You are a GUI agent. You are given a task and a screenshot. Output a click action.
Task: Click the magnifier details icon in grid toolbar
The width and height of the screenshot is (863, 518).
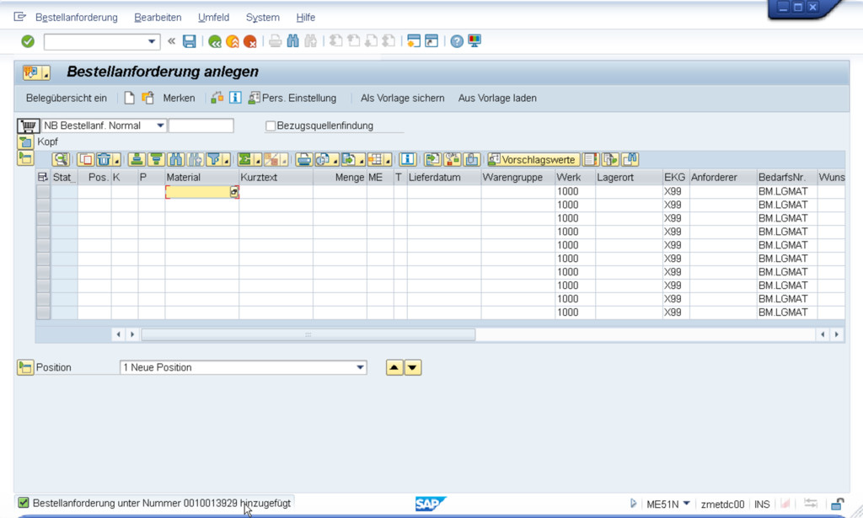[x=60, y=159]
